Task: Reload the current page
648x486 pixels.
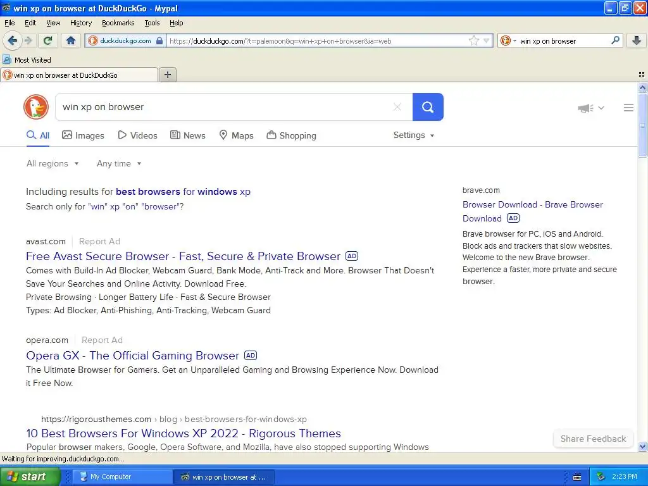Action: click(48, 40)
